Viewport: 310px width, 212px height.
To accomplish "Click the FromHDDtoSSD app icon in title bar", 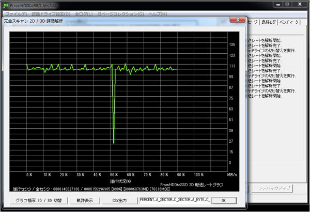I will [6, 6].
